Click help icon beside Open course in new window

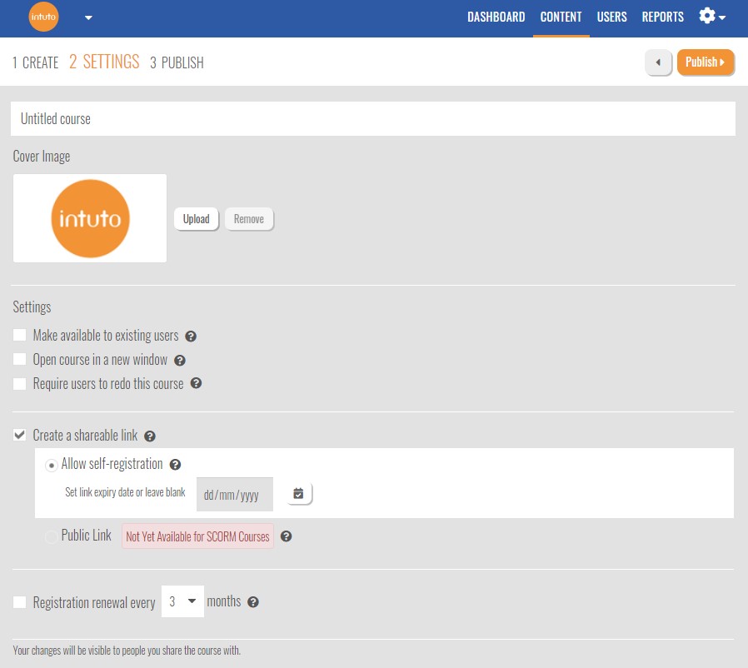pyautogui.click(x=179, y=361)
